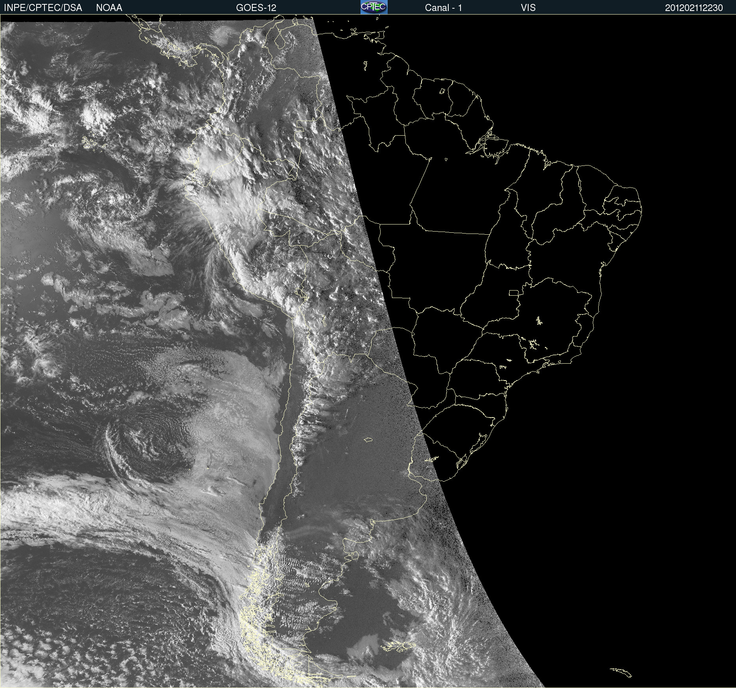Screen dimensions: 736x688
Task: Click the timestamp 201202112230
Action: click(694, 8)
